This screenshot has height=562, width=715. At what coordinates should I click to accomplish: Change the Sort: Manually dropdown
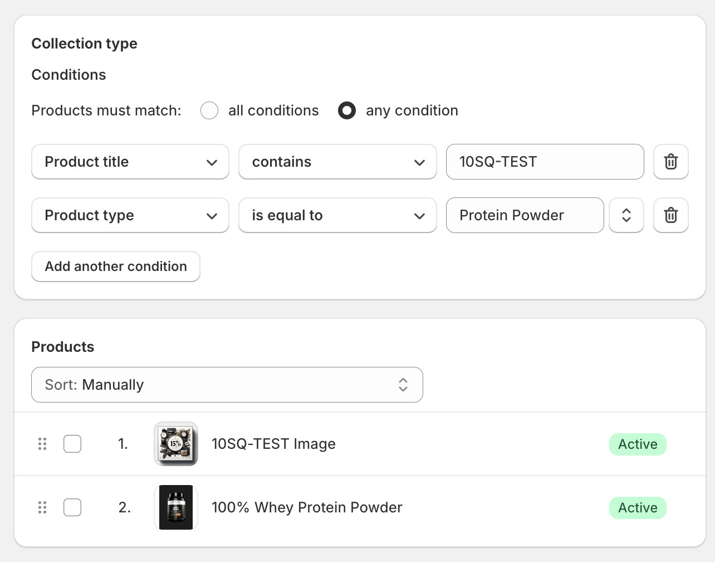click(227, 385)
